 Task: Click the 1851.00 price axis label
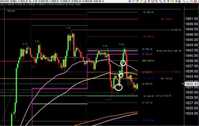point(192,19)
